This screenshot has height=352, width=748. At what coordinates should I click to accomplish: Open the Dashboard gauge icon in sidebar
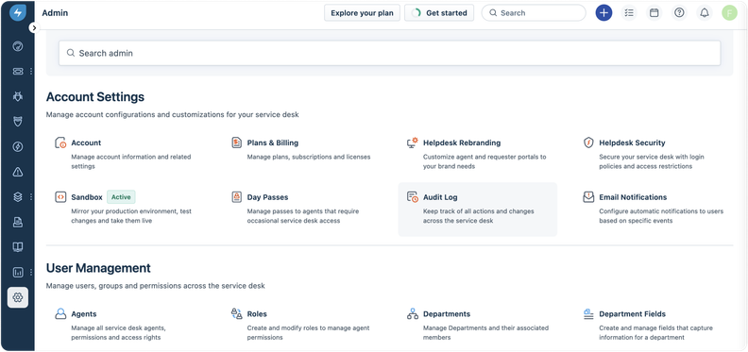point(18,46)
